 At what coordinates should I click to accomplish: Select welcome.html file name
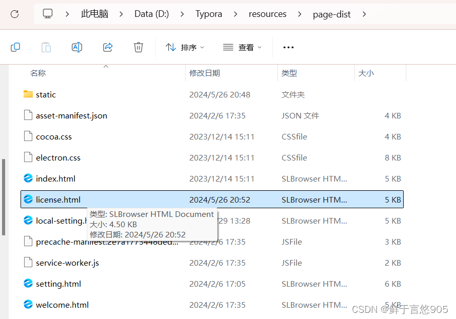pyautogui.click(x=62, y=305)
